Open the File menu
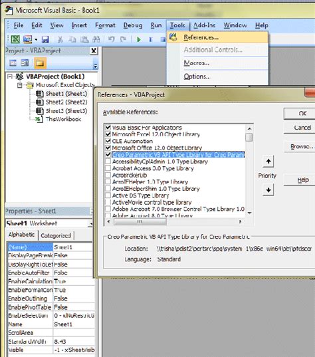315x357 pixels. (19, 25)
